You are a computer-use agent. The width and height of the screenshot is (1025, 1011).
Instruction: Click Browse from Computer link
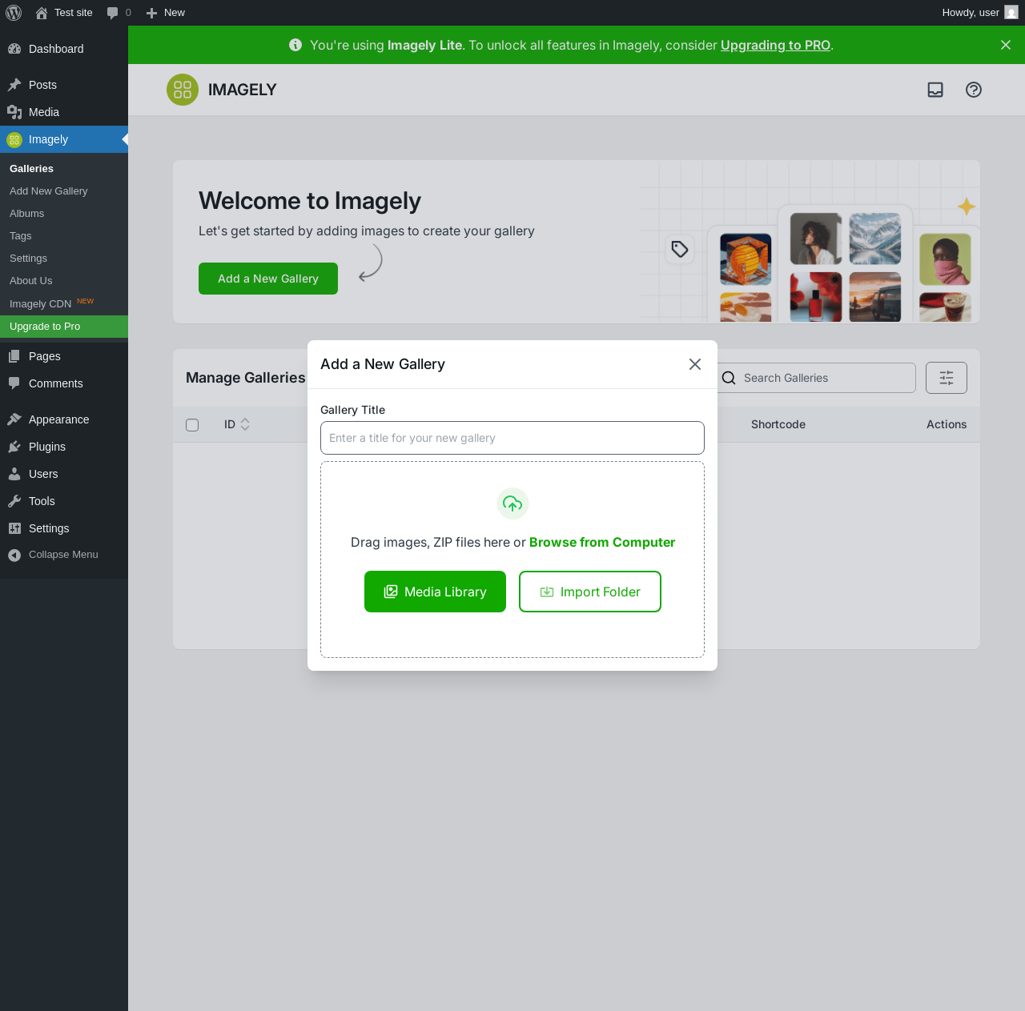tap(602, 542)
